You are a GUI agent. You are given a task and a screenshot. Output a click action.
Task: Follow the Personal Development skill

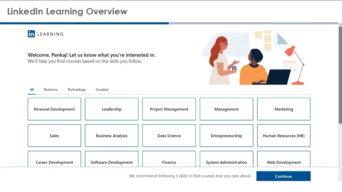click(x=54, y=109)
